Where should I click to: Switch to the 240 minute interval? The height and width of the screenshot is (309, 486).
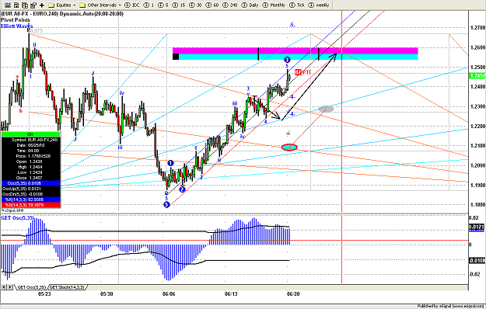[229, 5]
